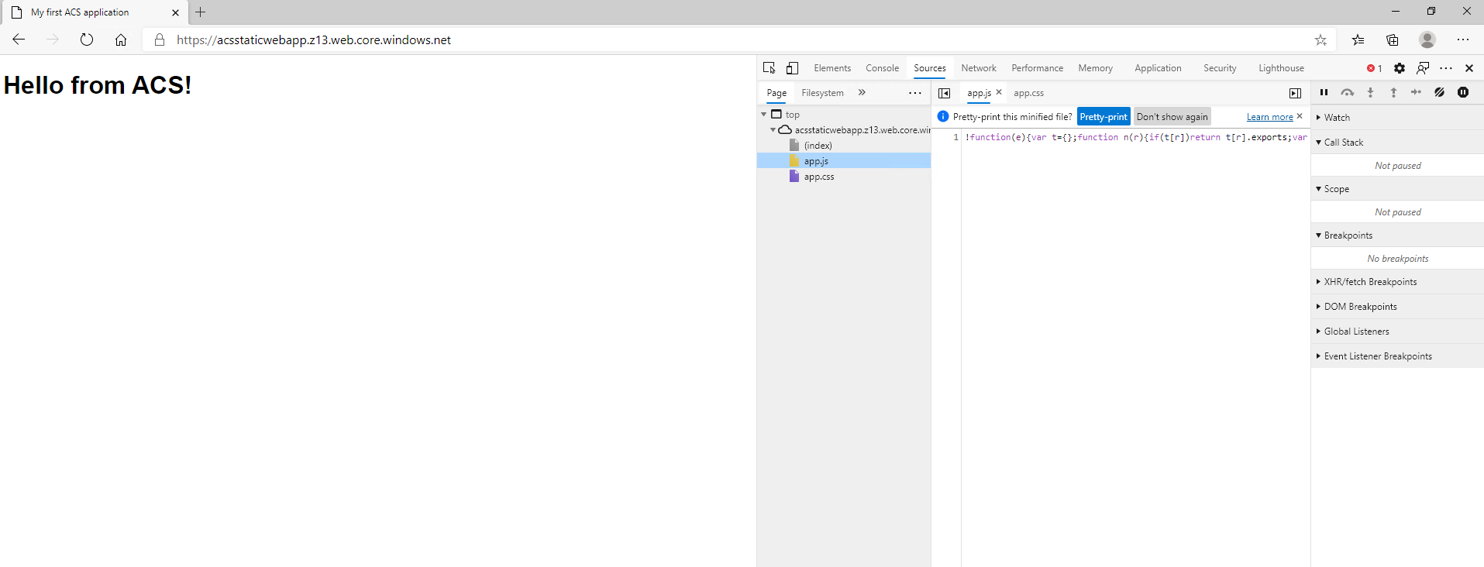Click Don't show again button
Screen dimensions: 1484x567
[1172, 116]
